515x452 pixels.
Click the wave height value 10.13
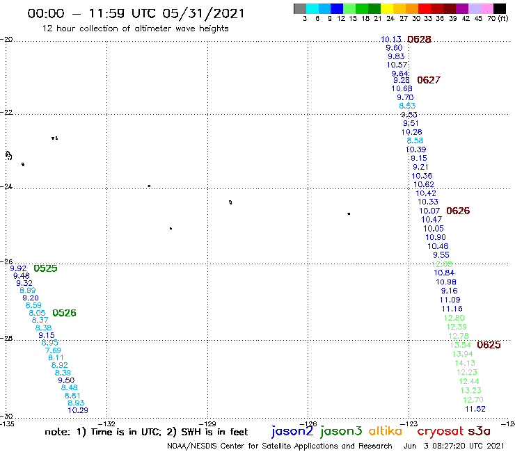(391, 40)
